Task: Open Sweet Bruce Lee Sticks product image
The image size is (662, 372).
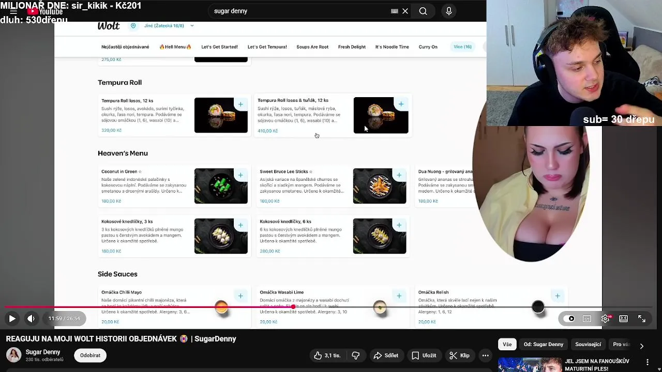Action: 380,186
